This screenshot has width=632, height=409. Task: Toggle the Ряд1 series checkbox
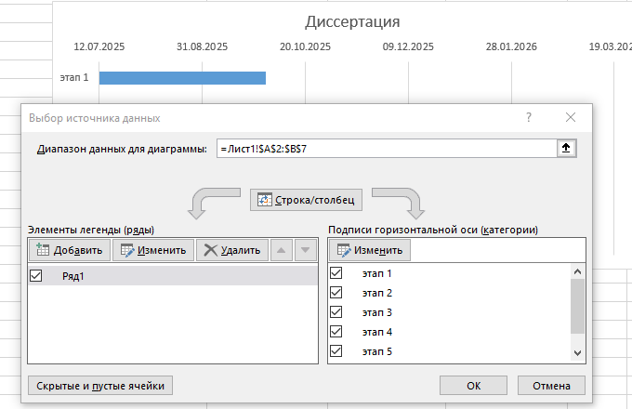[36, 276]
